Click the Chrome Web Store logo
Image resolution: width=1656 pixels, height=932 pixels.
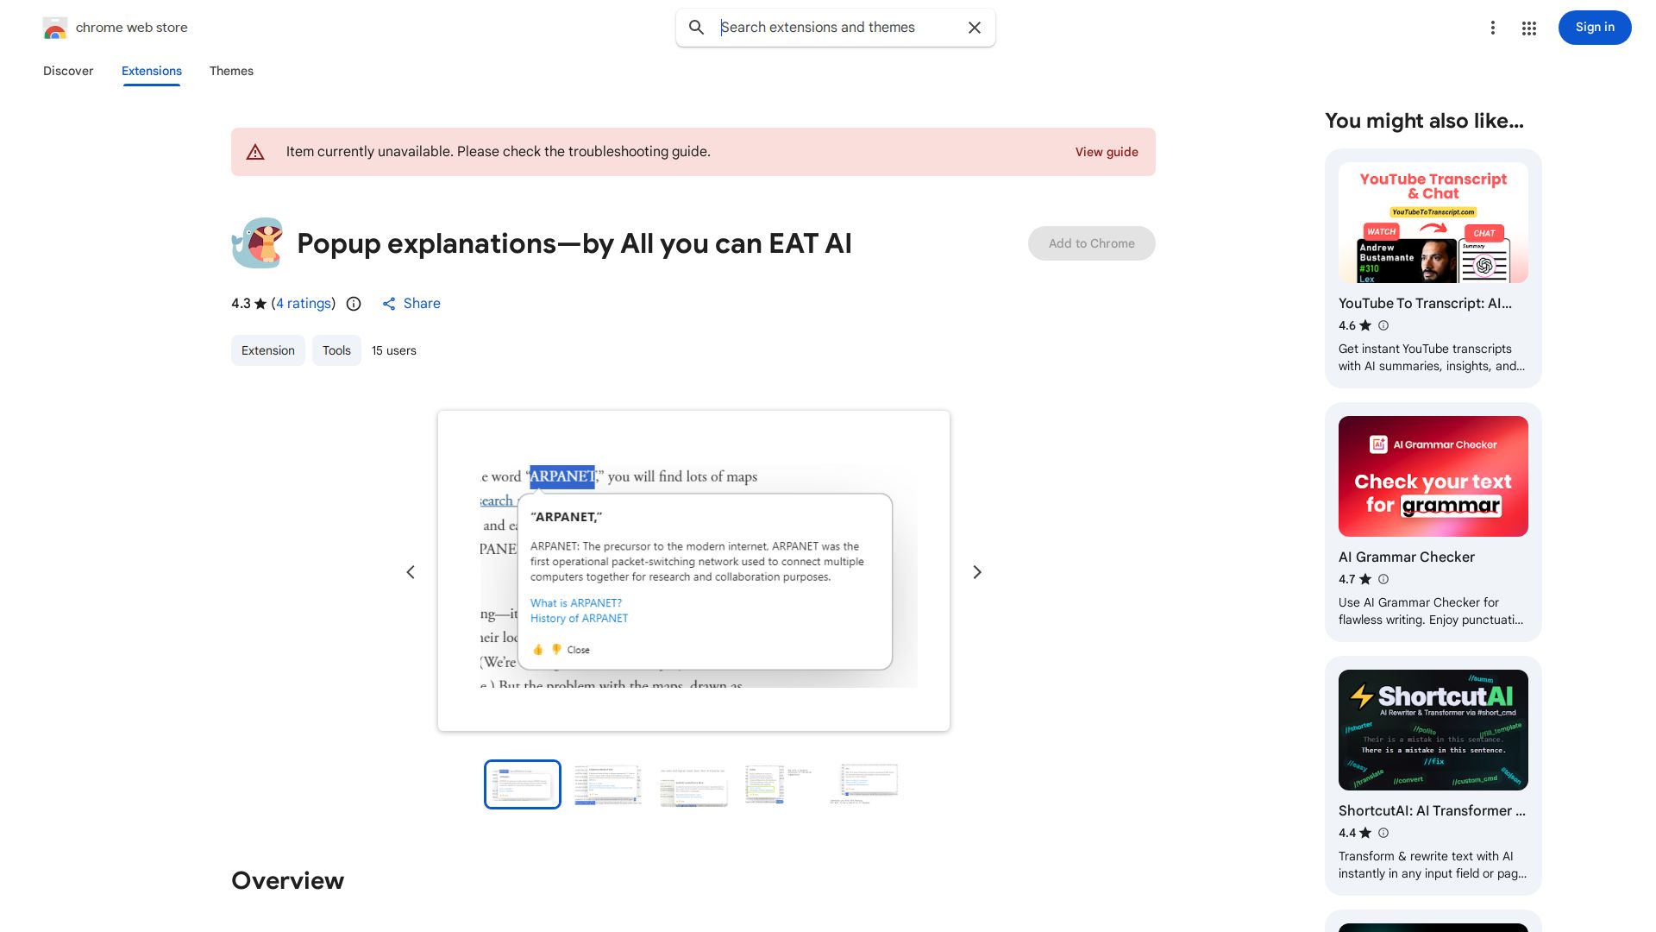pyautogui.click(x=55, y=28)
